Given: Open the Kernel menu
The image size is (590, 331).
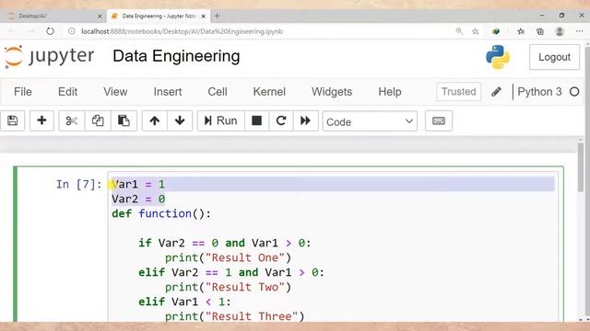Looking at the screenshot, I should 269,92.
